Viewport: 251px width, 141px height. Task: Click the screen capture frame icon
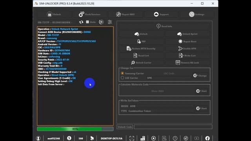[x=132, y=138]
